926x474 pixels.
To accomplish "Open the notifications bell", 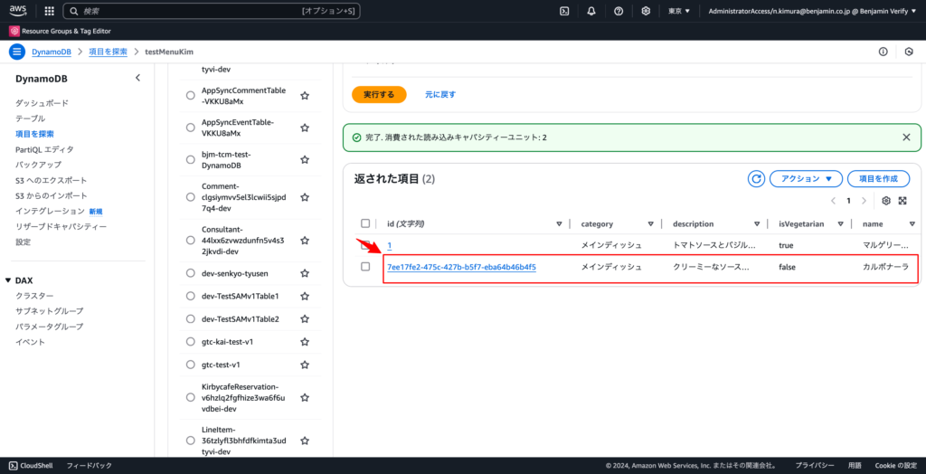I will [x=591, y=11].
